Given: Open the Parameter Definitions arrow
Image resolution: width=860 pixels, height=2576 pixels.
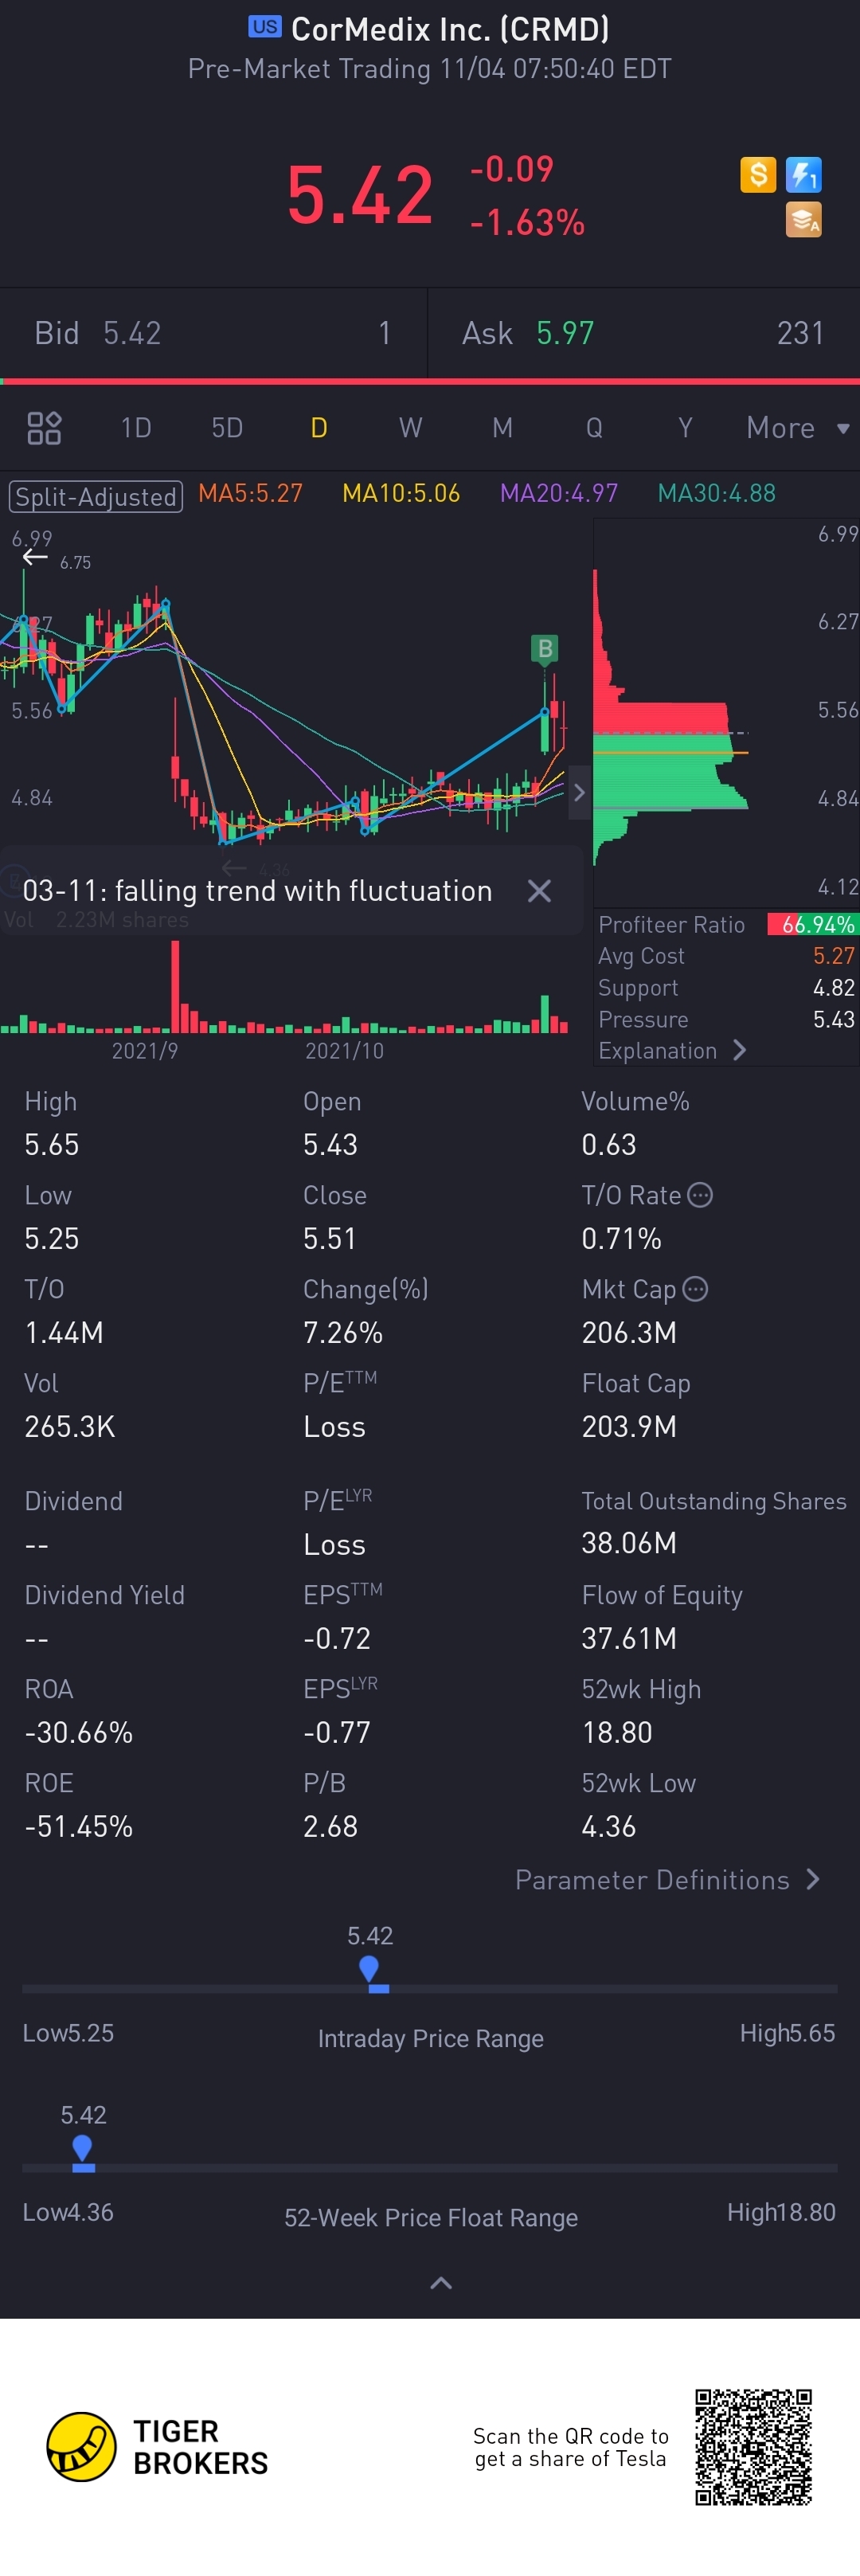Looking at the screenshot, I should click(812, 1880).
